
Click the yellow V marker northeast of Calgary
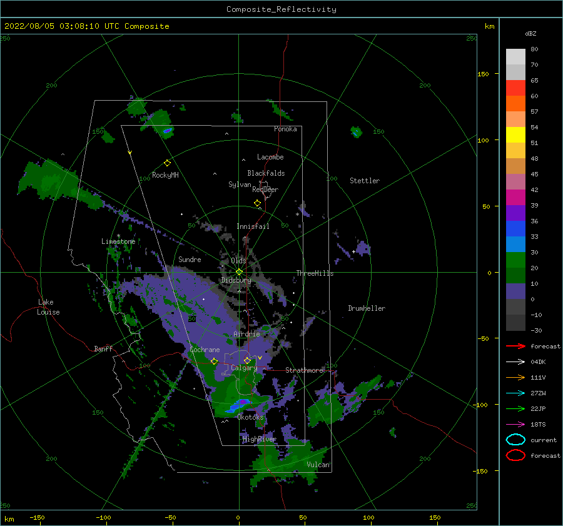click(260, 358)
